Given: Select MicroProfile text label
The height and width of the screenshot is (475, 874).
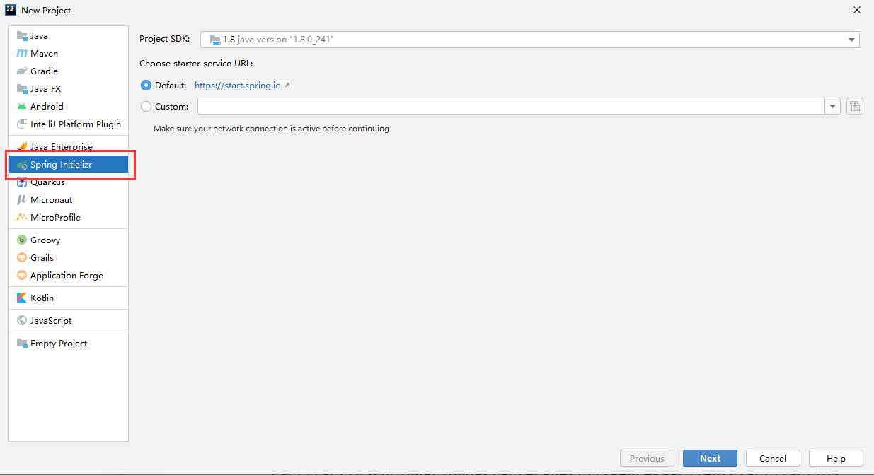Looking at the screenshot, I should click(55, 217).
